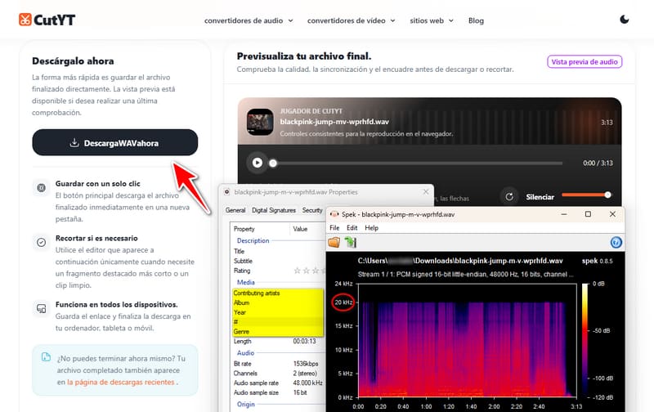Viewport: 654px width, 412px height.
Task: Click the Guardar con un solo clic icon
Action: [42, 188]
